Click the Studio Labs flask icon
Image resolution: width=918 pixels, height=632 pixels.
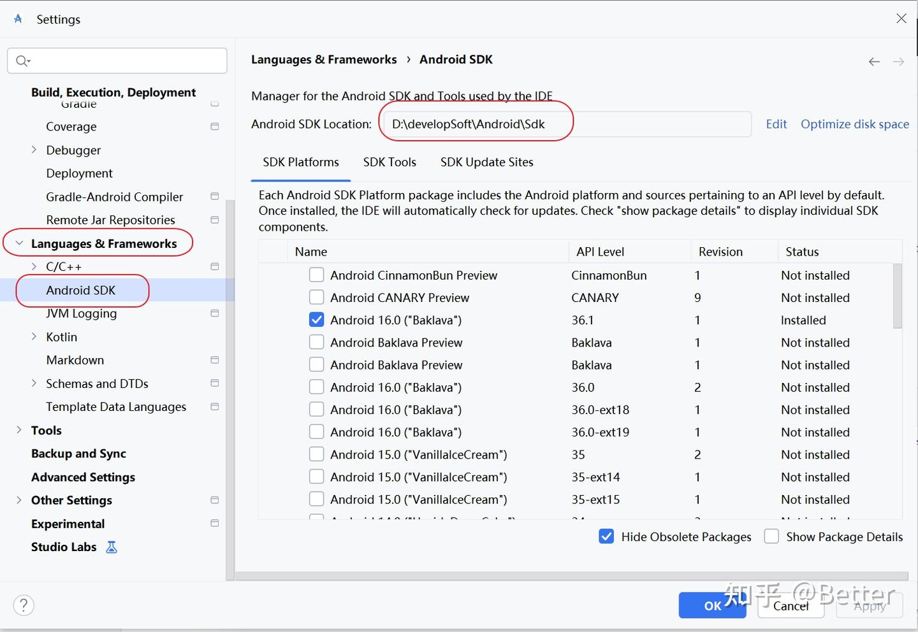pos(112,547)
